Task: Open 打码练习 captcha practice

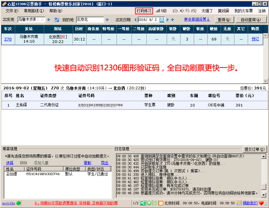Action: [x=144, y=11]
